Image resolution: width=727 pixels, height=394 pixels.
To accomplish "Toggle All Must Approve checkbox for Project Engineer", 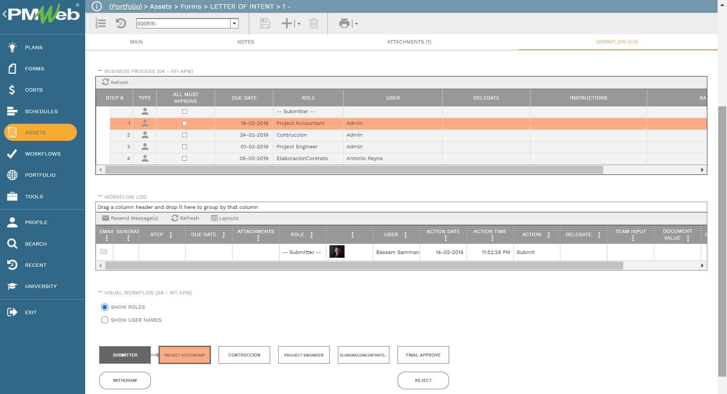I will point(184,146).
